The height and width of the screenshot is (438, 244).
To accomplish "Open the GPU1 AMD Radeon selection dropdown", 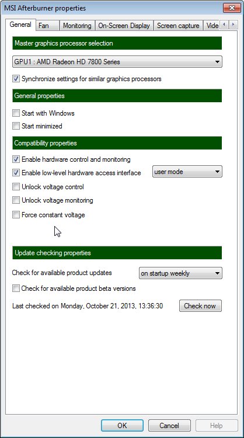I will pos(117,62).
